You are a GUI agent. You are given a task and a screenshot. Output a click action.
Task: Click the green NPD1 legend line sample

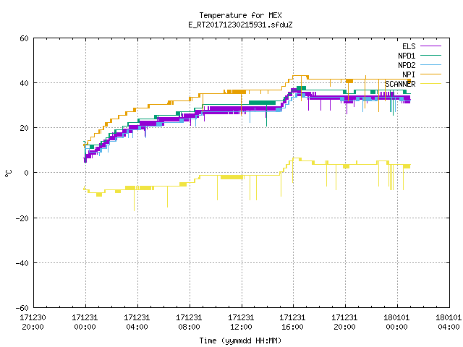430,56
